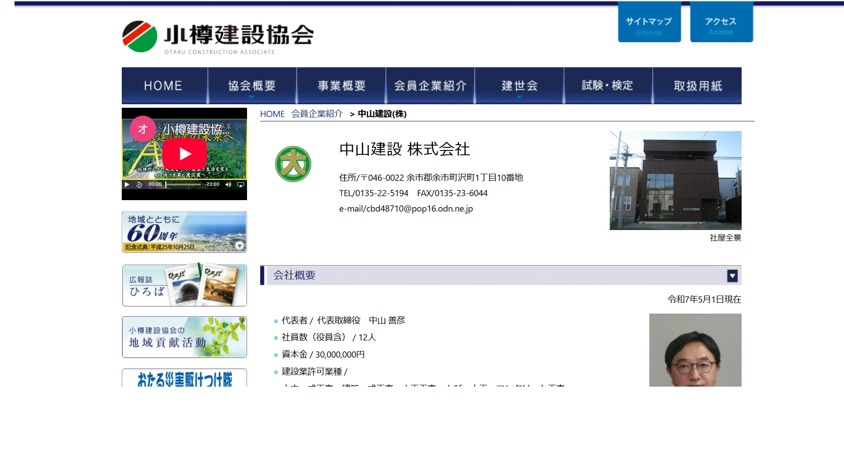The width and height of the screenshot is (844, 475).
Task: Play the YouTube video with the red play button
Action: tap(185, 153)
